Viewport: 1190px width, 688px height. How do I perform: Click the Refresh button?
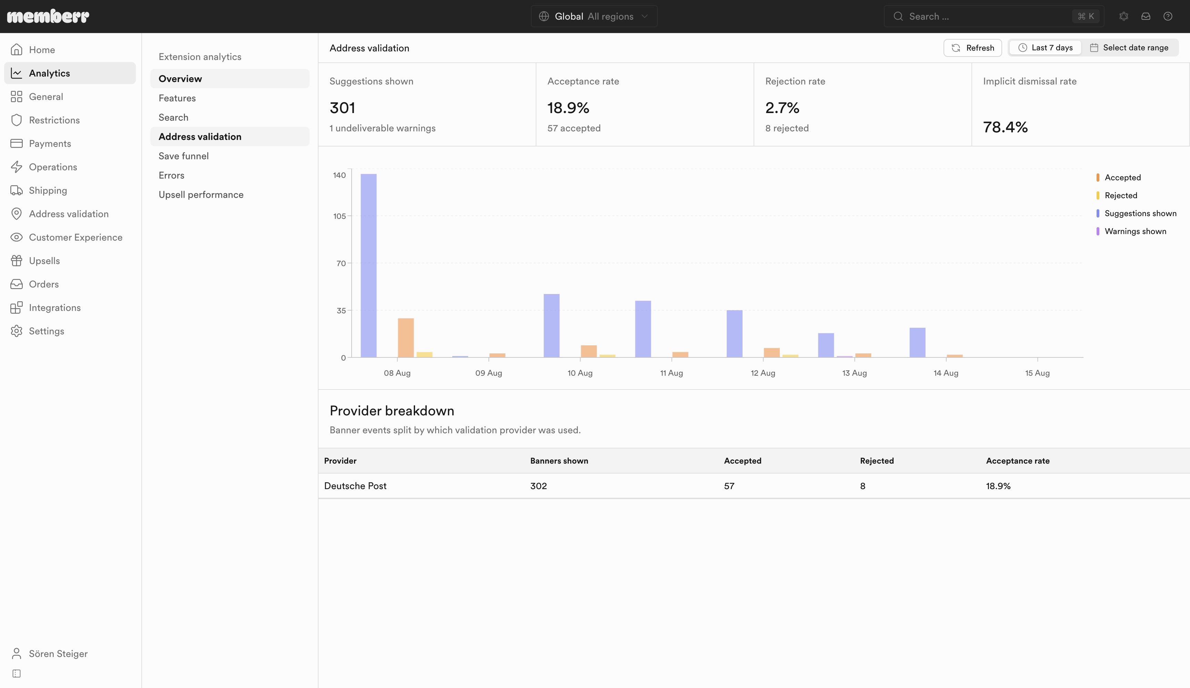pos(972,48)
